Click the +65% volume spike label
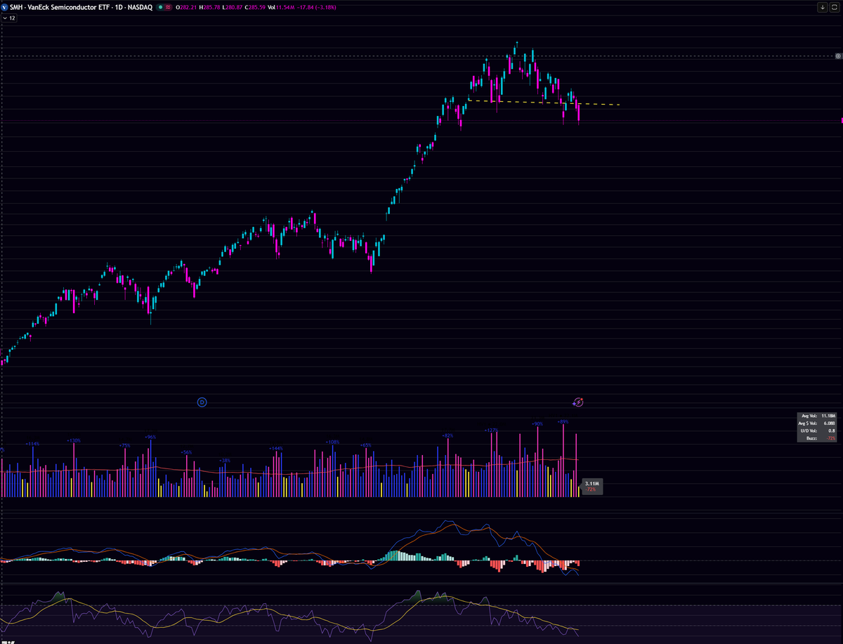Viewport: 843px width, 644px height. (365, 445)
